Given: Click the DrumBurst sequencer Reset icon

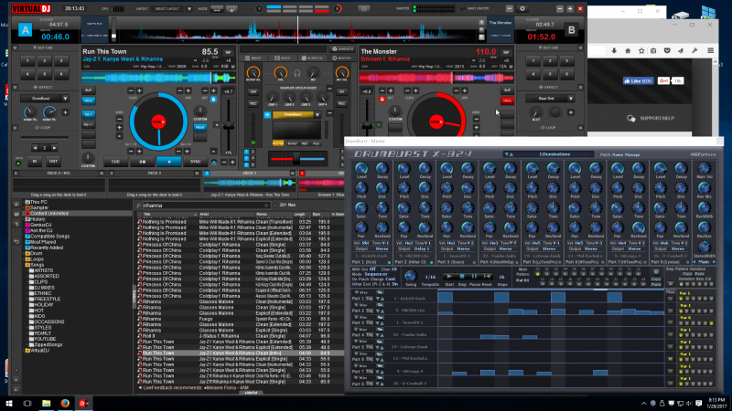Looking at the screenshot, I should 487,277.
